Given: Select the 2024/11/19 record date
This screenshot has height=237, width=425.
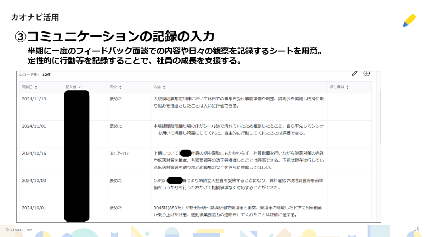Looking at the screenshot, I should click(x=34, y=99).
